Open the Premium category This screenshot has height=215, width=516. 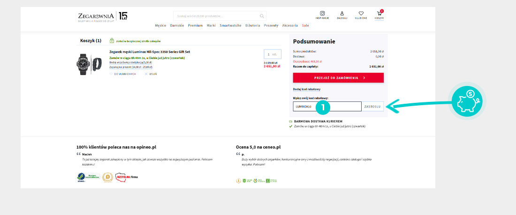point(196,26)
